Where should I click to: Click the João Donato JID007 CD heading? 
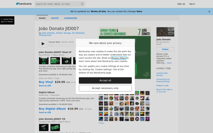(x=52, y=119)
